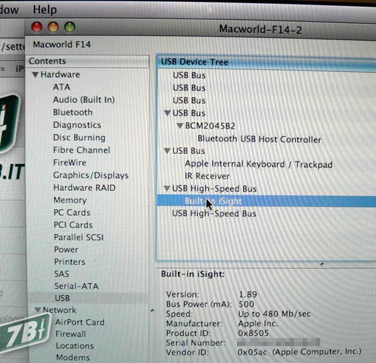The height and width of the screenshot is (363, 376).
Task: Select the first USB Bus row
Action: tap(189, 76)
